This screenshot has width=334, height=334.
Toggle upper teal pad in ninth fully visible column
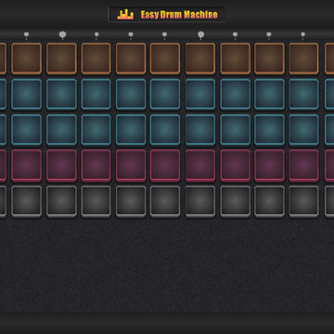303,95
